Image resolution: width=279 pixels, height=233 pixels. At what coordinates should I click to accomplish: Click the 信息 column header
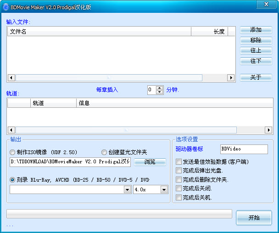click(x=174, y=103)
